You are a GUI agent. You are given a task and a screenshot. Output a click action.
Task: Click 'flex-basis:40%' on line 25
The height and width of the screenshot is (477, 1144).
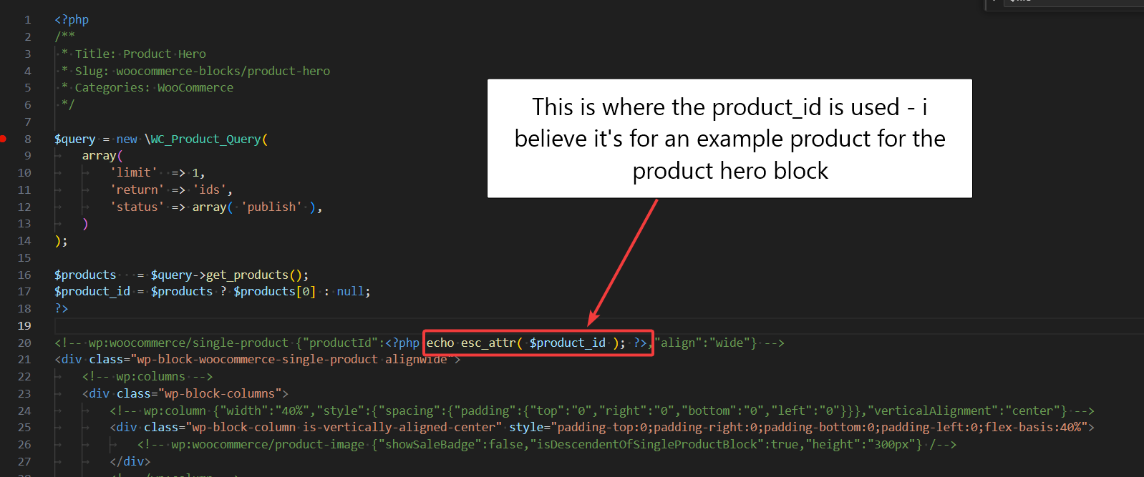click(x=1032, y=428)
